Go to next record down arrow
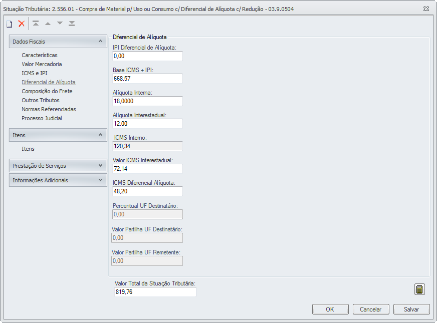 click(60, 24)
